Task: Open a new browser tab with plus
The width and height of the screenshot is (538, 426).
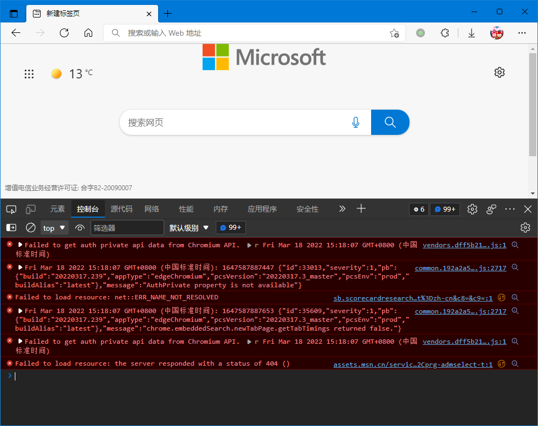Action: coord(167,14)
